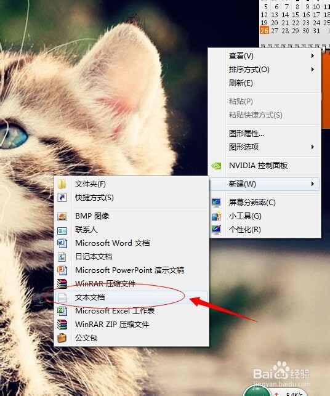The width and height of the screenshot is (330, 396).
Task: Select highlighted date 26 in calendar gadget
Action: coord(264,31)
